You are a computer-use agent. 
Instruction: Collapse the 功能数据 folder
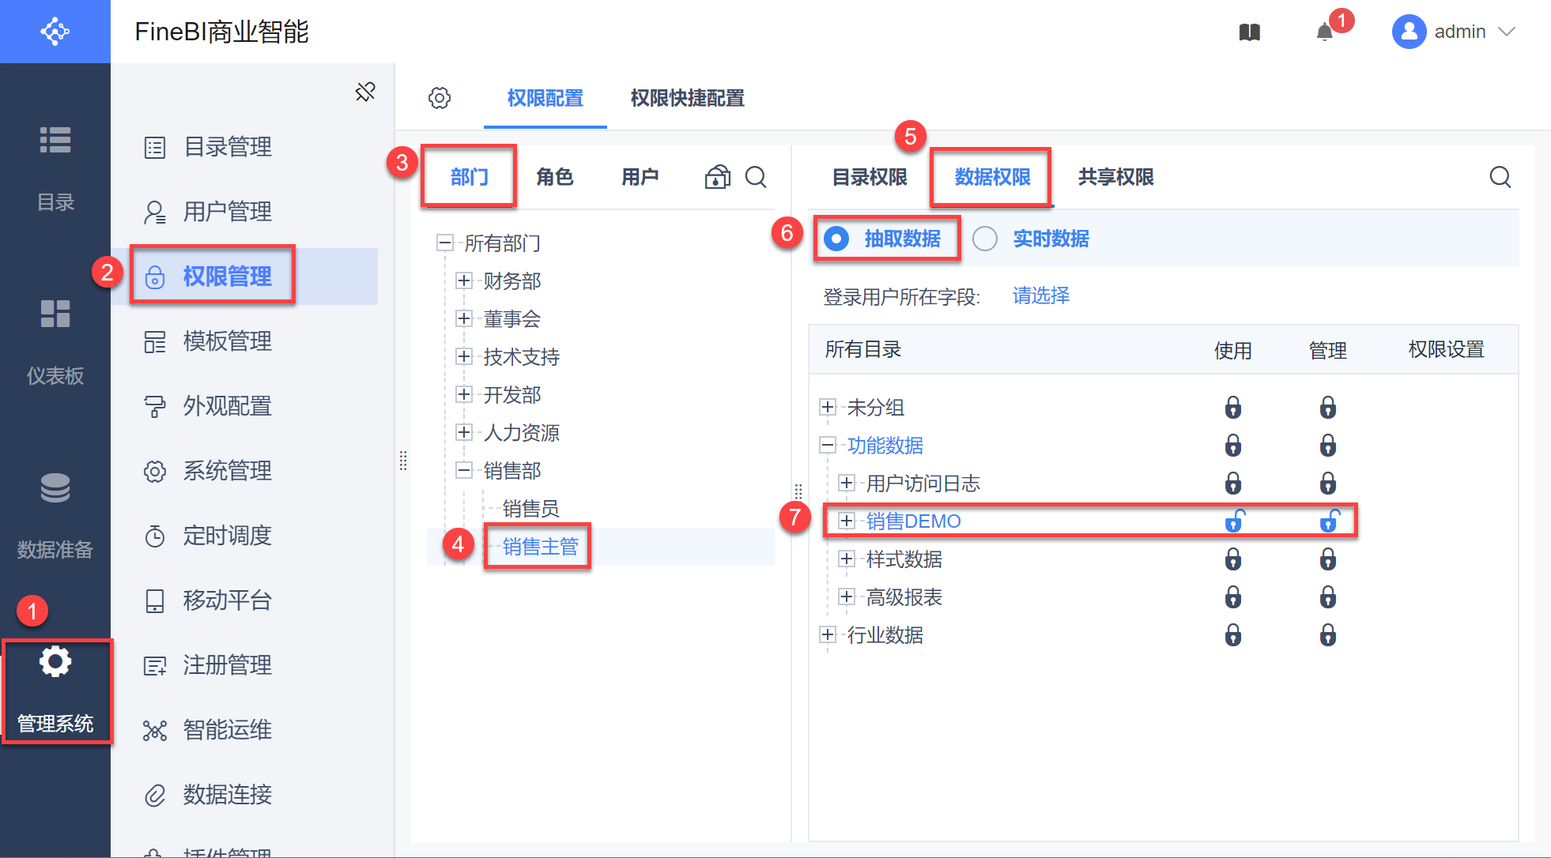tap(828, 445)
